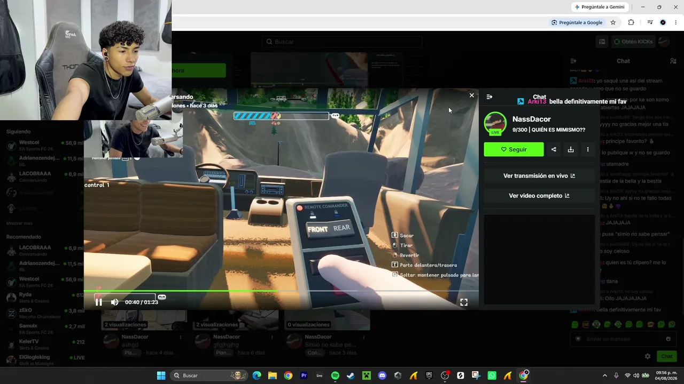Open Chrome extensions puzzle icon
The height and width of the screenshot is (384, 684).
(631, 22)
